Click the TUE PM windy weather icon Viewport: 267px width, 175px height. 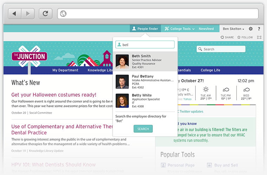click(226, 90)
